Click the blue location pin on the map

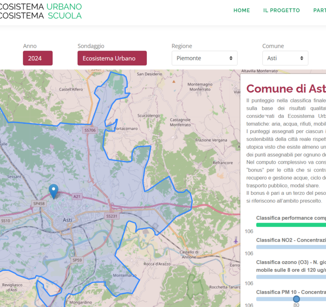coord(54,191)
